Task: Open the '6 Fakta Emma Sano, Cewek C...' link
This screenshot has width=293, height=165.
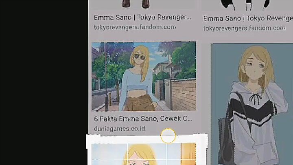Action: (143, 119)
